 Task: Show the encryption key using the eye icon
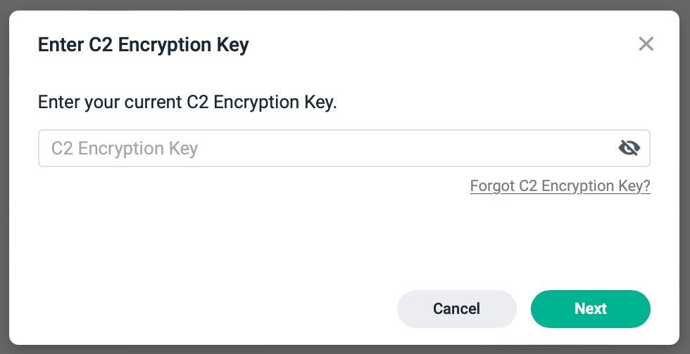point(629,148)
